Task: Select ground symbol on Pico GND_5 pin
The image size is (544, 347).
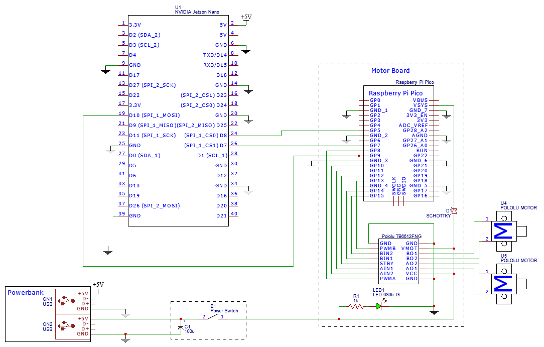Action: pos(447,191)
